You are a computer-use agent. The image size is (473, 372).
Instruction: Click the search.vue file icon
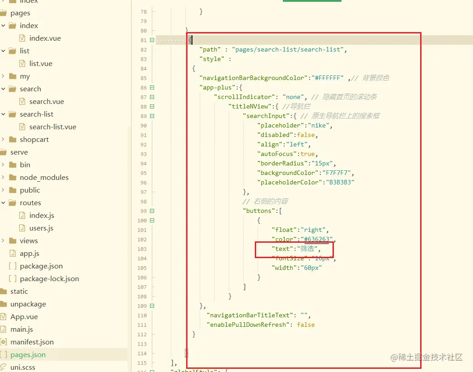22,101
